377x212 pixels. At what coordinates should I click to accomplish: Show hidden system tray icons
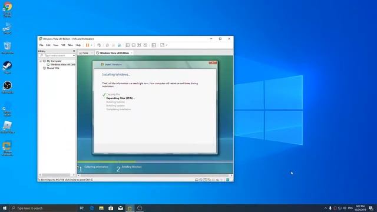326,208
